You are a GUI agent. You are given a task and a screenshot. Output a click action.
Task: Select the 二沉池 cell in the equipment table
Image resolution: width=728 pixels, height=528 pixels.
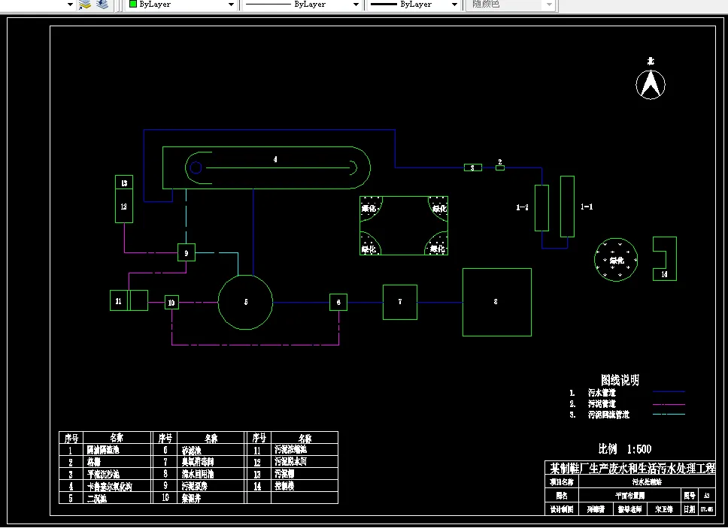(117, 498)
